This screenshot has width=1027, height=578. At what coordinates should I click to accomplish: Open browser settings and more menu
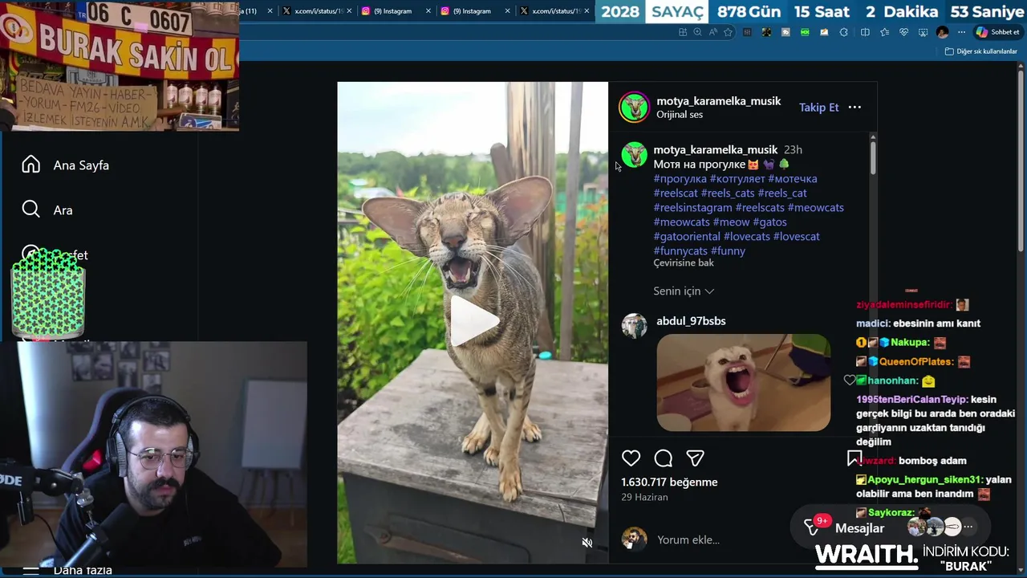(x=961, y=32)
